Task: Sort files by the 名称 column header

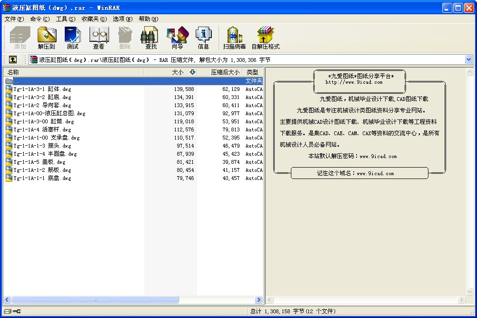Action: click(x=73, y=72)
